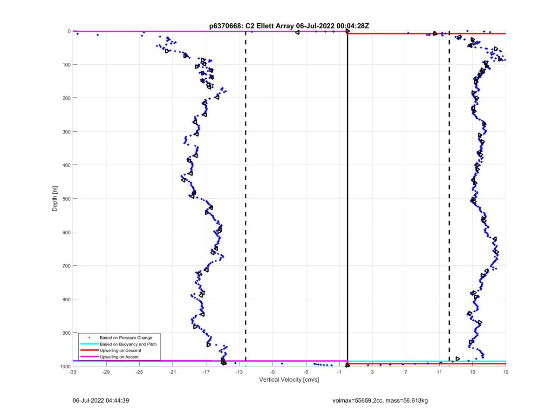Click y-axis tick label '900'
The width and height of the screenshot is (559, 412).
67,333
